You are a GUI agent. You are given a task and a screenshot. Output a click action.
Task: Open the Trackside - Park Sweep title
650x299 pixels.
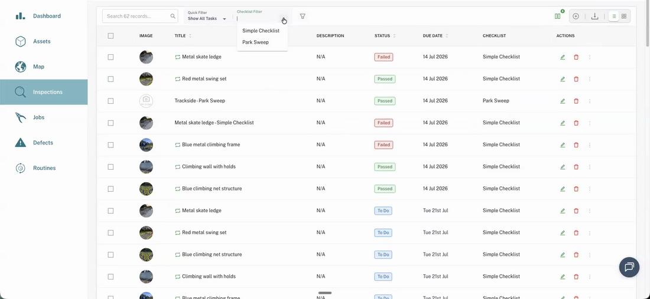pos(200,101)
